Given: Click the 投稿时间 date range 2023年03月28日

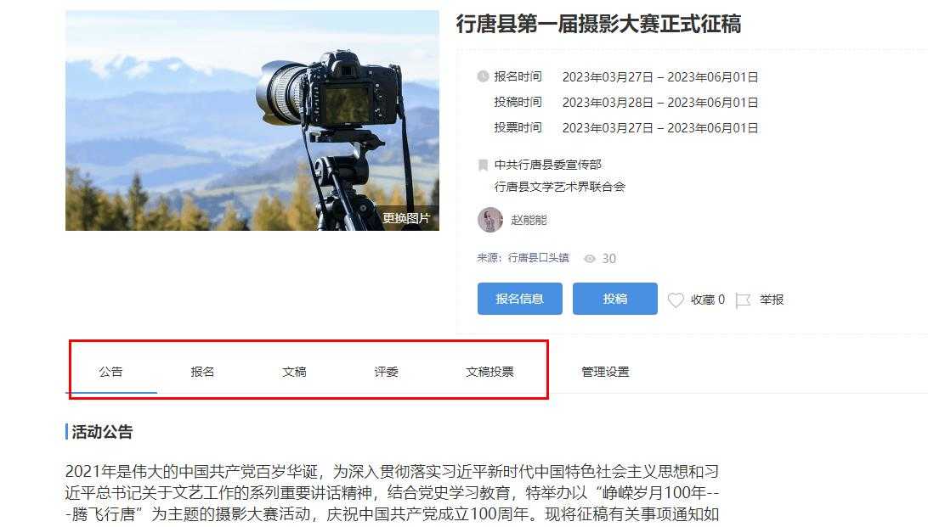Looking at the screenshot, I should pos(660,102).
